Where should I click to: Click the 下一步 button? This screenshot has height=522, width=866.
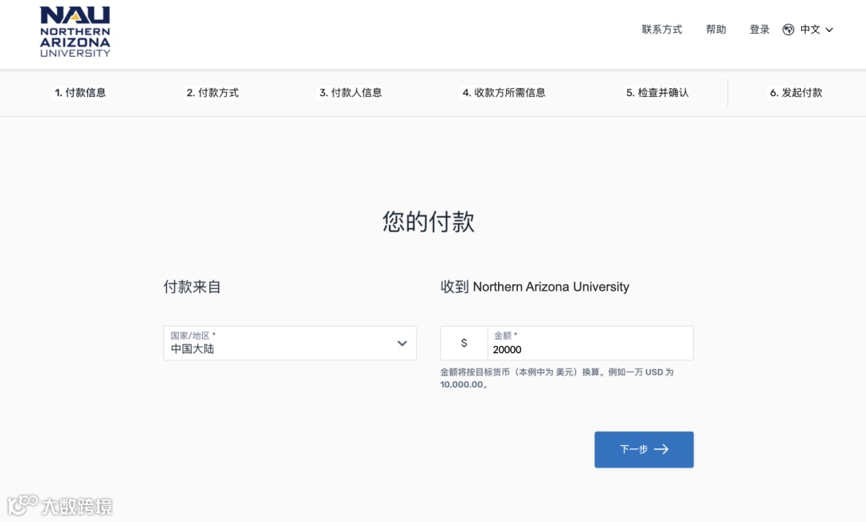(644, 450)
